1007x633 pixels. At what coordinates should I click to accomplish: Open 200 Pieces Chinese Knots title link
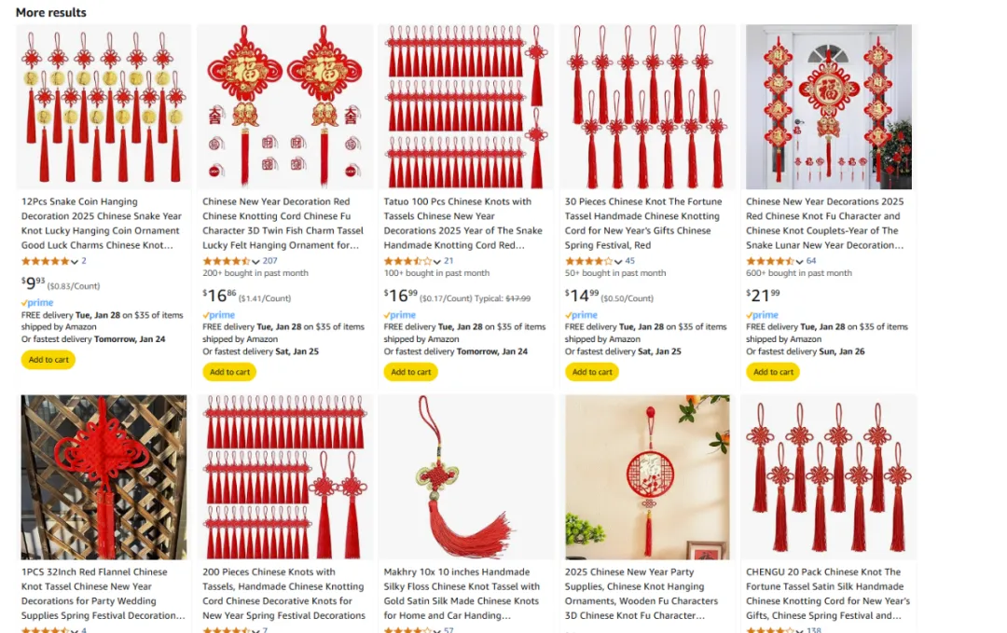click(283, 594)
